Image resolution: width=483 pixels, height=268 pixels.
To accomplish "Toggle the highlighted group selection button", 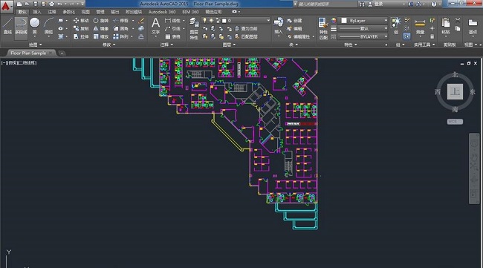I will (406, 36).
